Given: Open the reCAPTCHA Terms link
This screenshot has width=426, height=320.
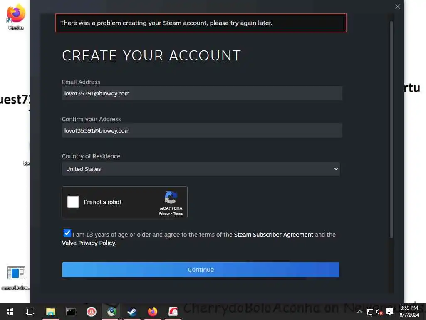Looking at the screenshot, I should pyautogui.click(x=178, y=214).
